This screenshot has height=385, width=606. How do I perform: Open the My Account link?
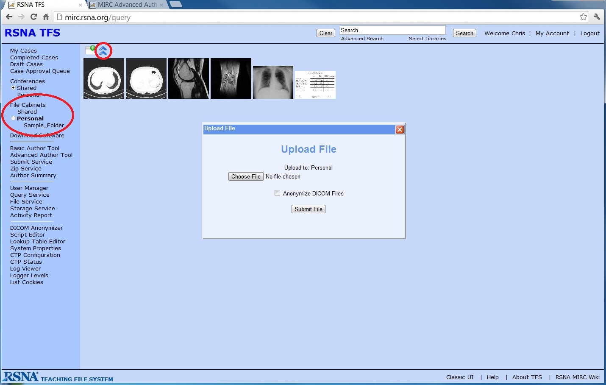pyautogui.click(x=552, y=33)
